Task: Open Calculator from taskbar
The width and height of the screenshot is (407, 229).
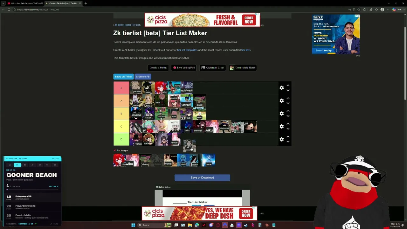Action: pyautogui.click(x=260, y=225)
